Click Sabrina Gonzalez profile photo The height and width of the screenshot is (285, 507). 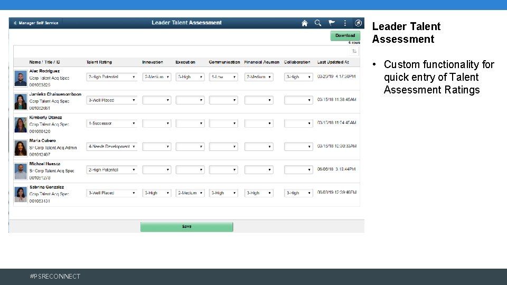[x=21, y=195]
